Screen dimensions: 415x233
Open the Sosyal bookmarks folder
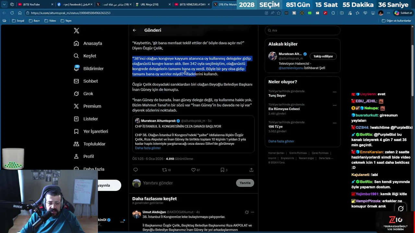click(18, 21)
